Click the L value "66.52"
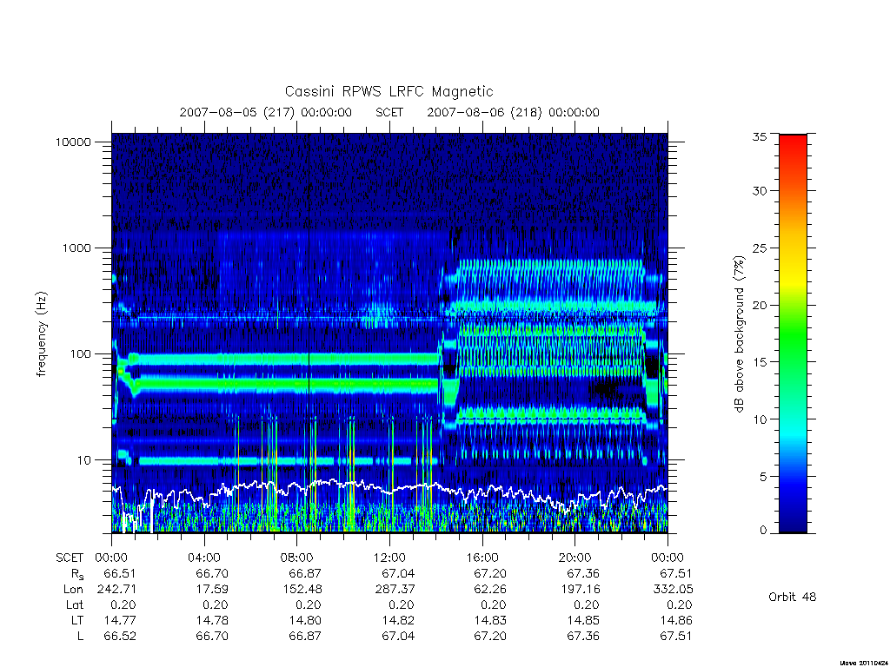Screen dimensions: 890x667 tap(120, 637)
